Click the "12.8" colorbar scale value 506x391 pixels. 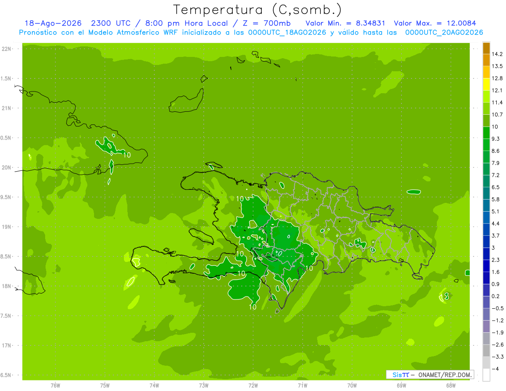click(x=498, y=78)
